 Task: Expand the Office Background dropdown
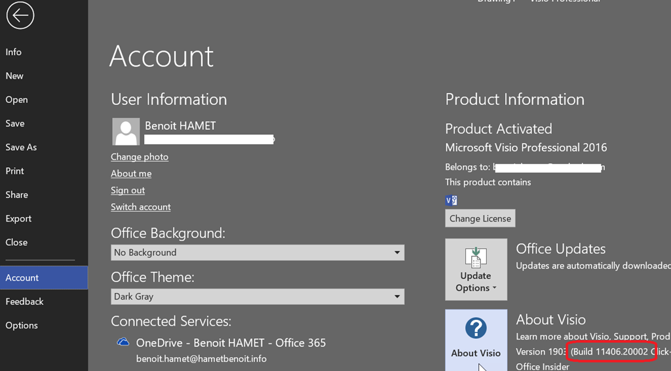257,252
